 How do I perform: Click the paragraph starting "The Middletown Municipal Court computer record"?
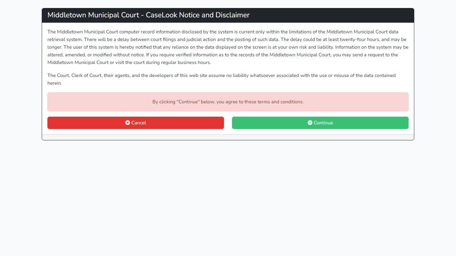pos(228,47)
